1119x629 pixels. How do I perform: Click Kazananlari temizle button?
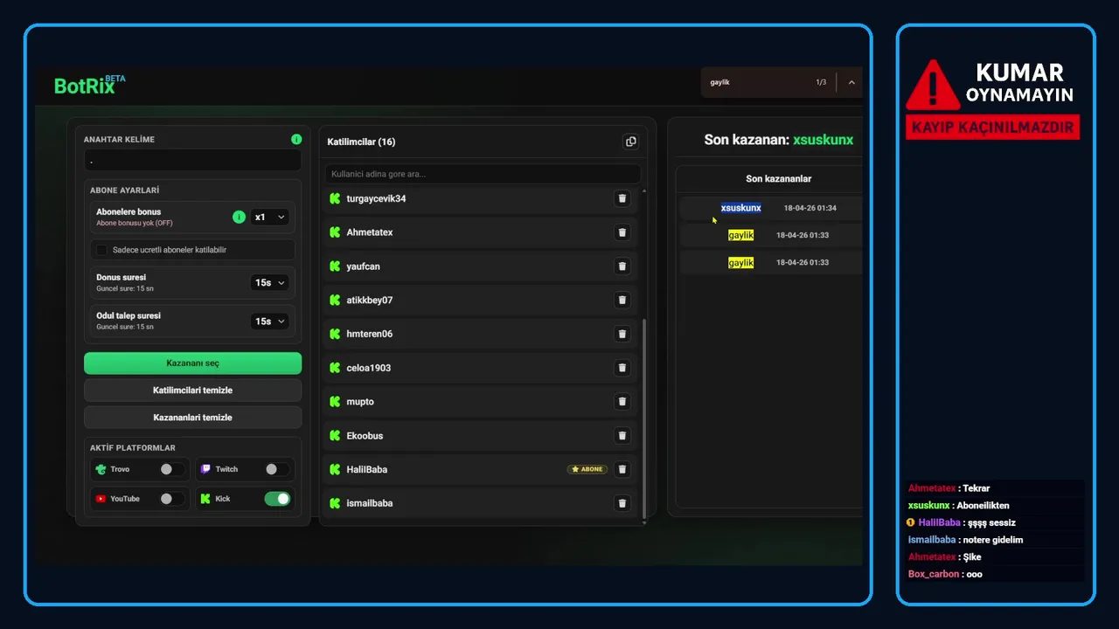[x=192, y=417]
